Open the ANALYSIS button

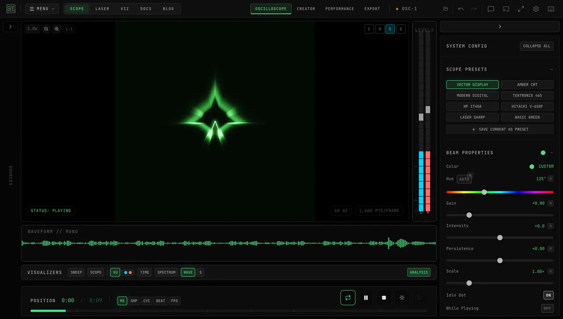[x=419, y=272]
